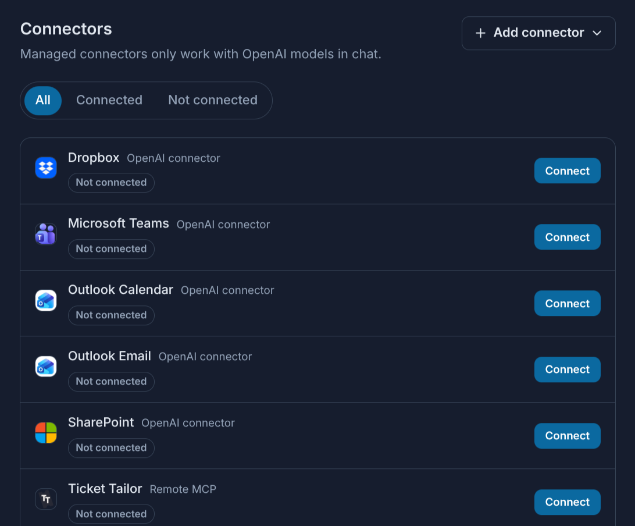
Task: Click the Not connected badge under Outlook Email
Action: tap(112, 382)
